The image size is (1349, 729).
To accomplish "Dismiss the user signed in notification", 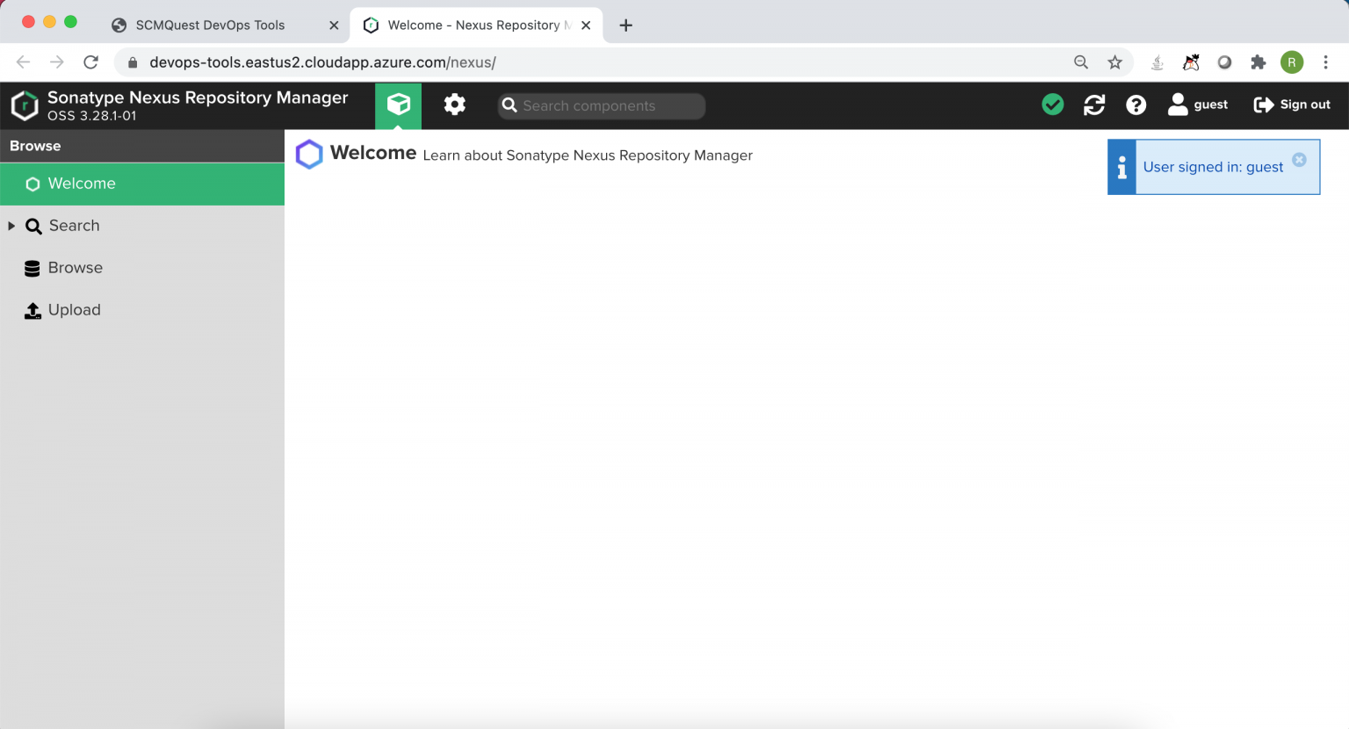I will [x=1299, y=160].
